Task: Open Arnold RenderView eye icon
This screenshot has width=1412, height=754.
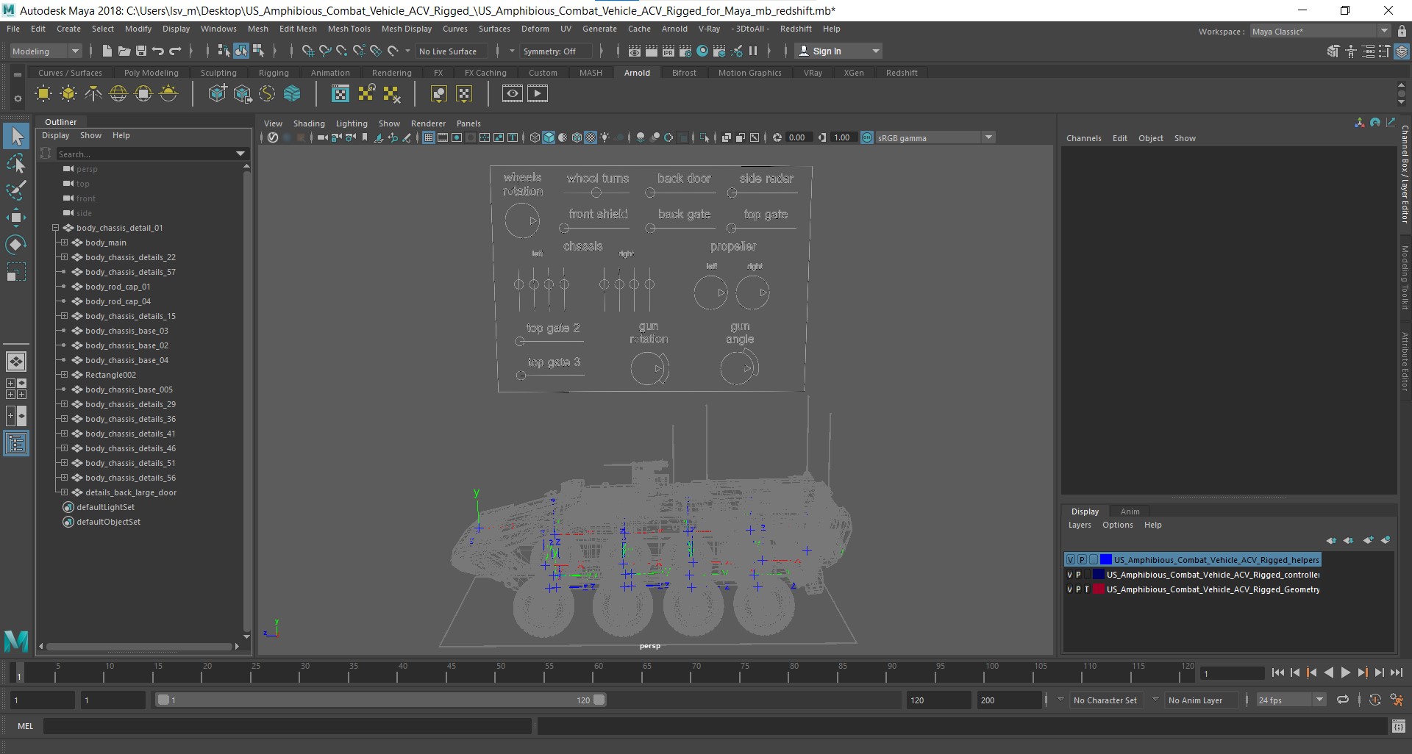Action: [x=513, y=93]
